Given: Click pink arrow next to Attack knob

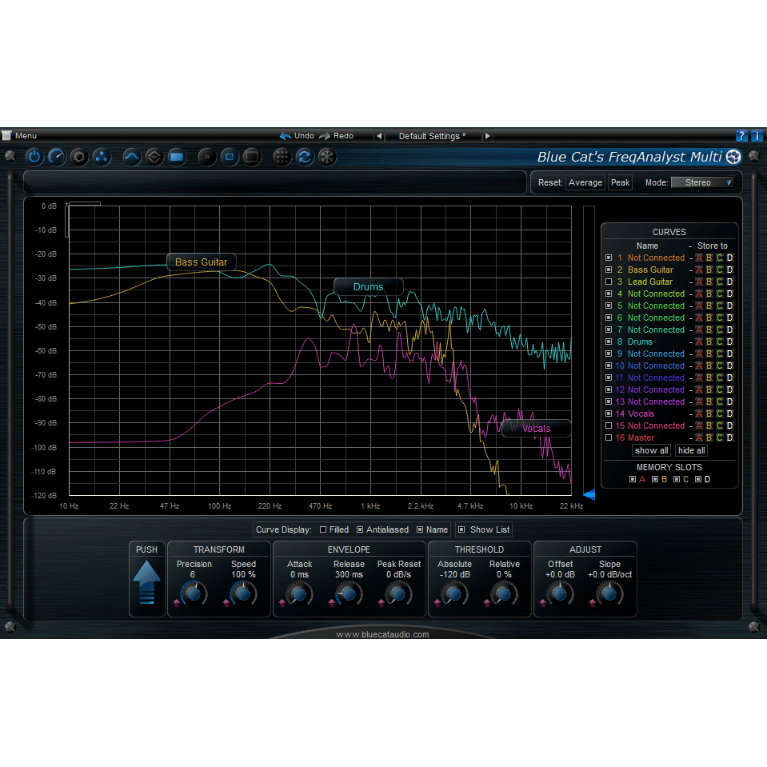Looking at the screenshot, I should pyautogui.click(x=282, y=603).
